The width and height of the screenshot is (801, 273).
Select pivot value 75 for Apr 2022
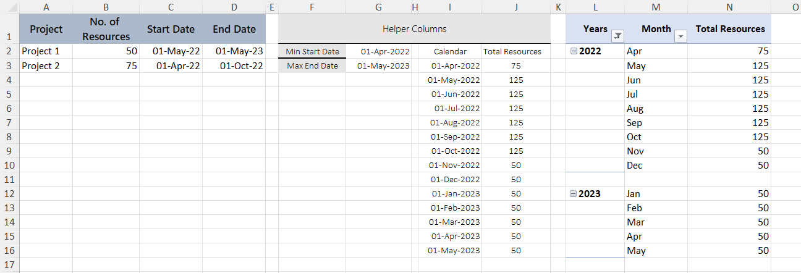point(730,51)
